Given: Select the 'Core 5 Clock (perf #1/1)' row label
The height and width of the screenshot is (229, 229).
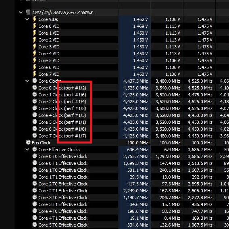Looking at the screenshot, I should pos(62,122).
